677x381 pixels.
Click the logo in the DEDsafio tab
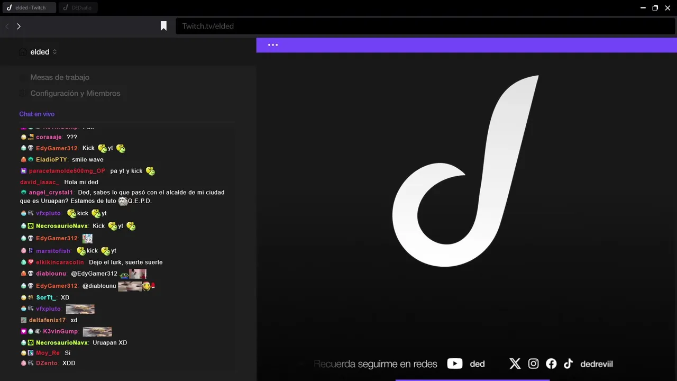pyautogui.click(x=66, y=8)
